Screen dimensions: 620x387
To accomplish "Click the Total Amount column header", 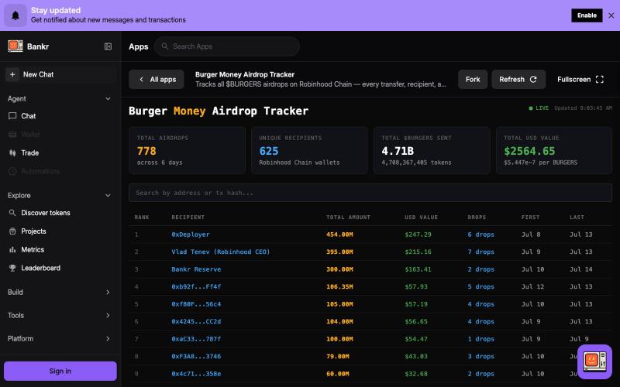I will [x=348, y=217].
